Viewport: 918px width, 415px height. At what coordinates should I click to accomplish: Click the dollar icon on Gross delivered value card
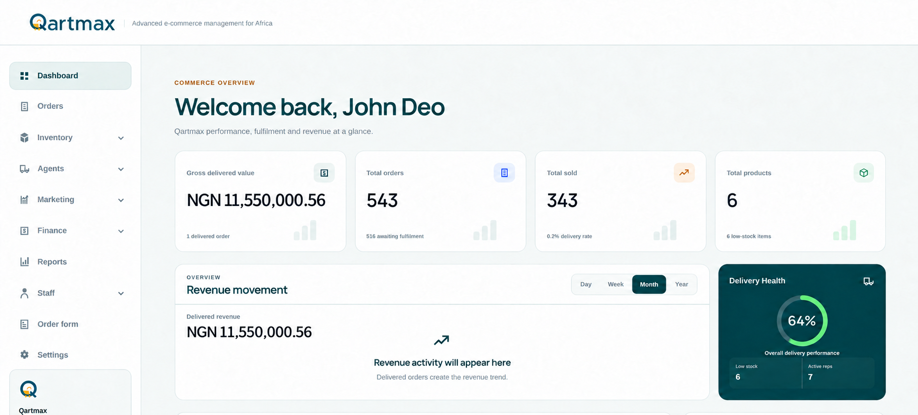[324, 173]
